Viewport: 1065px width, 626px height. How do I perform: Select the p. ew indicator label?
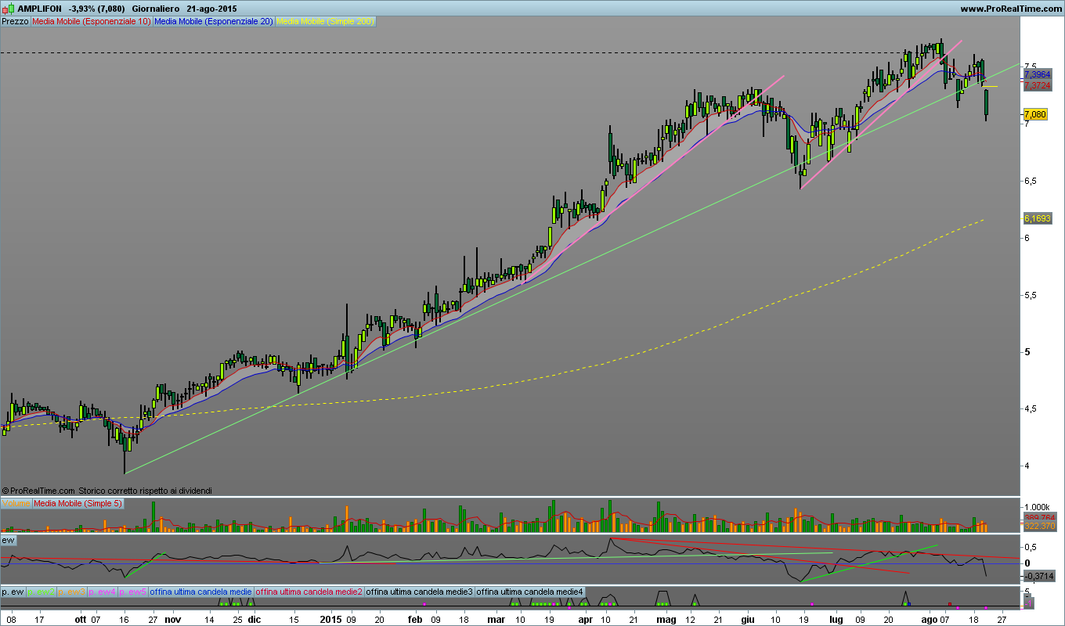click(13, 592)
